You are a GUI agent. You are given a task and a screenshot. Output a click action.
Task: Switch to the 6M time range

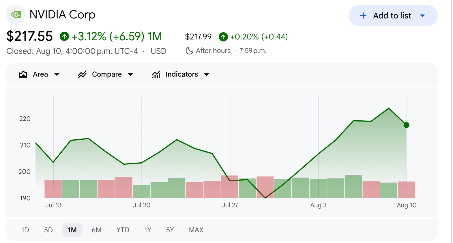click(x=97, y=230)
